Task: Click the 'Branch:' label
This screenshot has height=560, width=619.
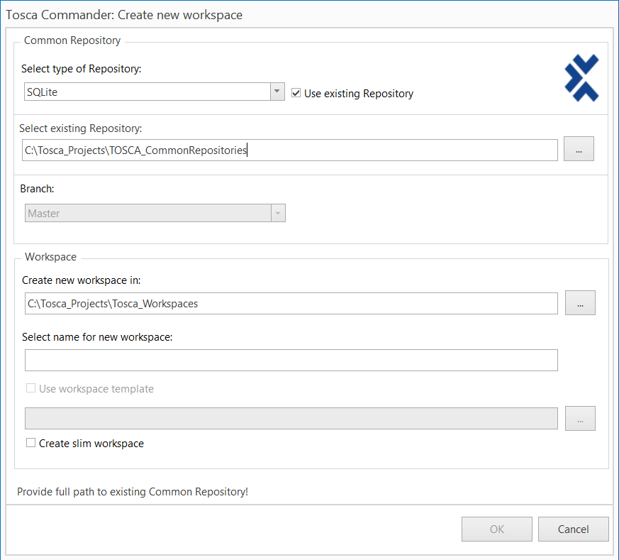Action: pyautogui.click(x=37, y=189)
